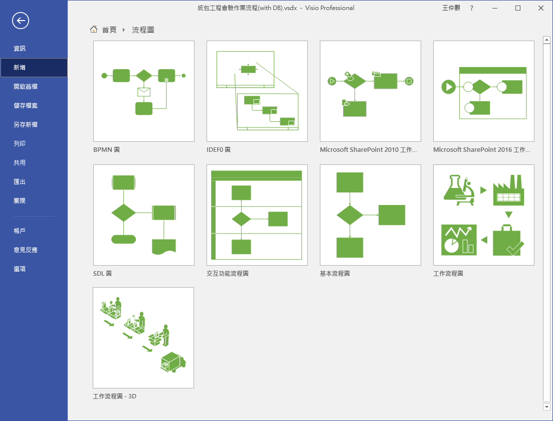Open the 資訊 backstage tab

(34, 48)
